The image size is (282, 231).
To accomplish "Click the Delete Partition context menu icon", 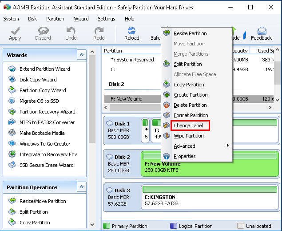I will pos(167,105).
